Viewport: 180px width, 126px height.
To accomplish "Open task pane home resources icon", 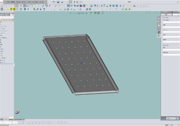I will click(159, 18).
